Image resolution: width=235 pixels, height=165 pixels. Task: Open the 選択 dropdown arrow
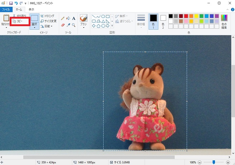(34, 28)
